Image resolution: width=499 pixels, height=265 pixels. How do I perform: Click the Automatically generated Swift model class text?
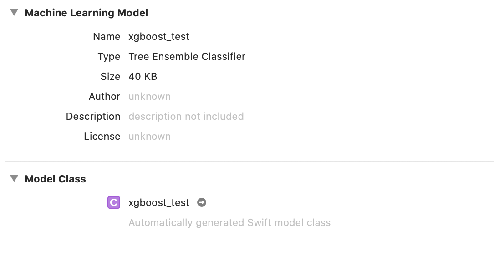tap(229, 222)
